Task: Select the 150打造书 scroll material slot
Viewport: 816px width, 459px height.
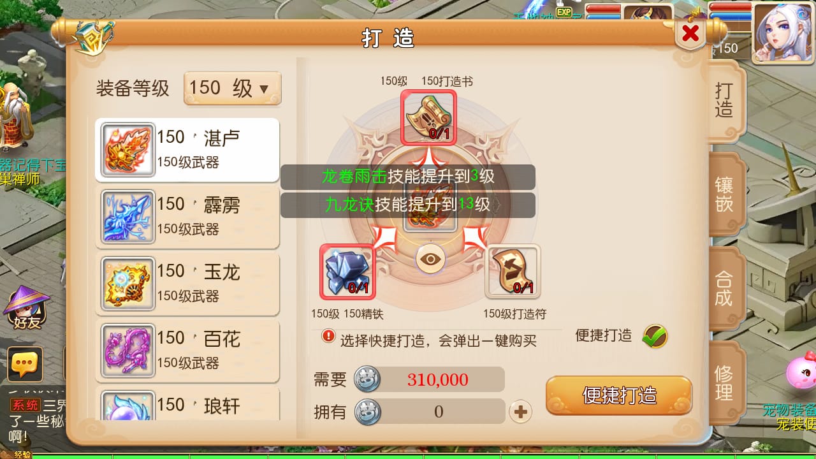Action: pos(428,117)
